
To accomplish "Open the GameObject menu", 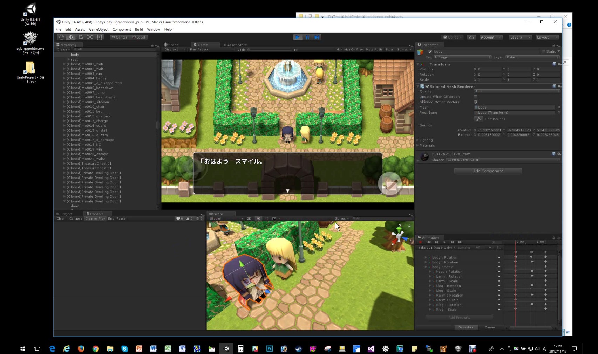I will [98, 29].
